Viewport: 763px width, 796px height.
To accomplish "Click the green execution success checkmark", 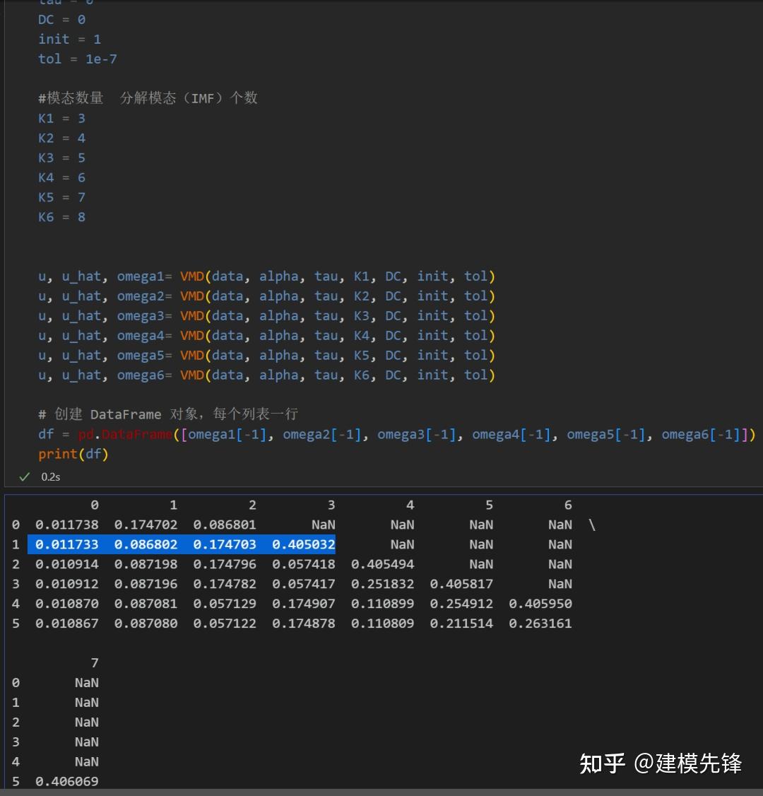I will point(24,476).
